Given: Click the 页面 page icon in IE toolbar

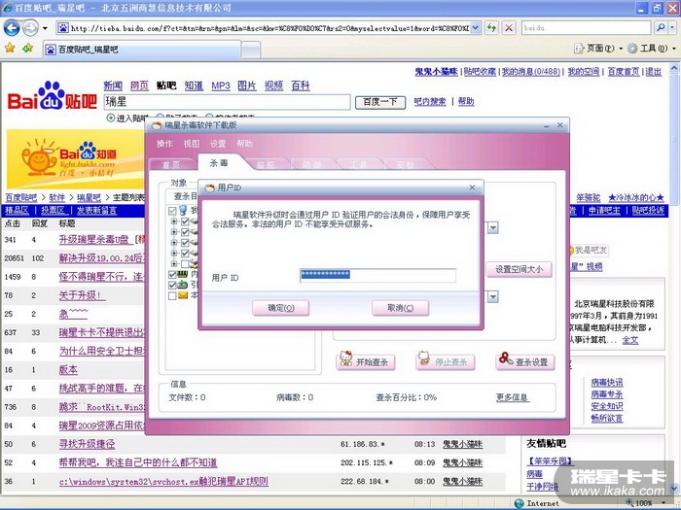Looking at the screenshot, I should pos(579,49).
